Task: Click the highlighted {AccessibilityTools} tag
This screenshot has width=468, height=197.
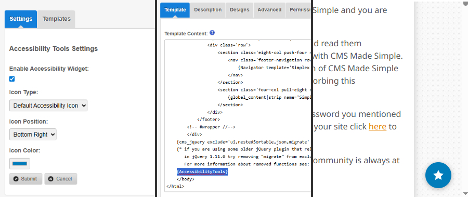Action: [202, 172]
